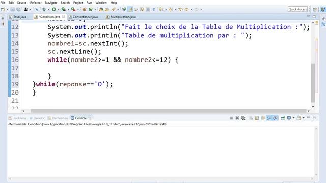Open the Coverage dropdown arrow
Viewport: 326px width, 183px height.
click(x=68, y=9)
